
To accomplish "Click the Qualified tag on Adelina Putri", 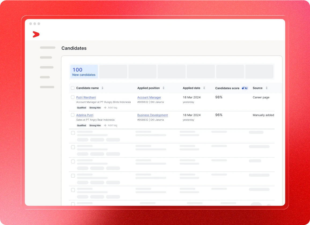I will click(82, 125).
